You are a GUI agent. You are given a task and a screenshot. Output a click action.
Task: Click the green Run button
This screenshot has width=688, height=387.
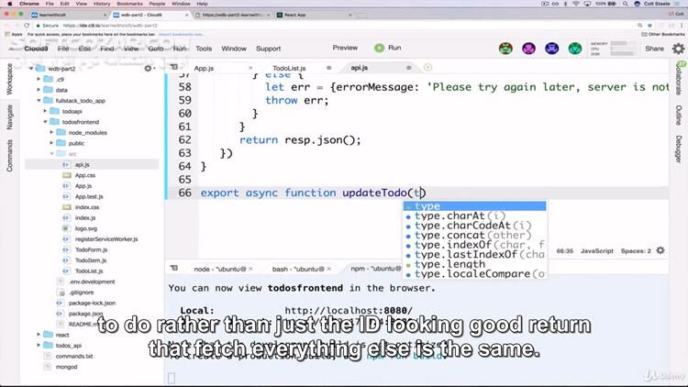(x=386, y=48)
